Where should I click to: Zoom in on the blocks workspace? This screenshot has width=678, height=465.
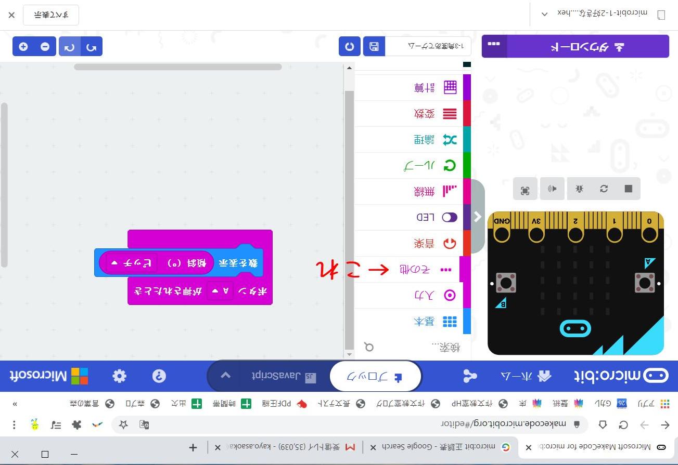point(23,47)
